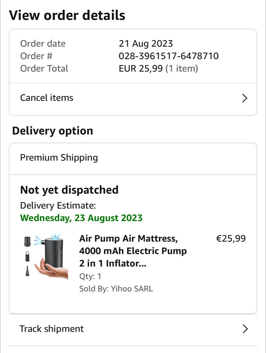The image size is (266, 353).
Task: Open the Air Pump Air Mattress product title
Action: 133,251
